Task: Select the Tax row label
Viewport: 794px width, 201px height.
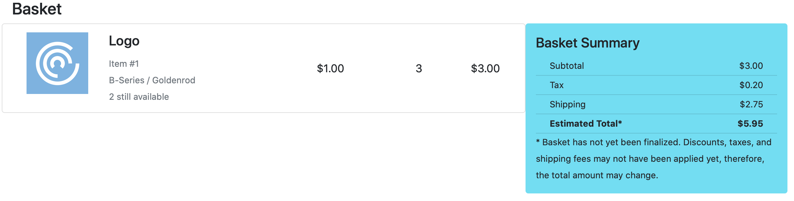Action: coord(557,85)
